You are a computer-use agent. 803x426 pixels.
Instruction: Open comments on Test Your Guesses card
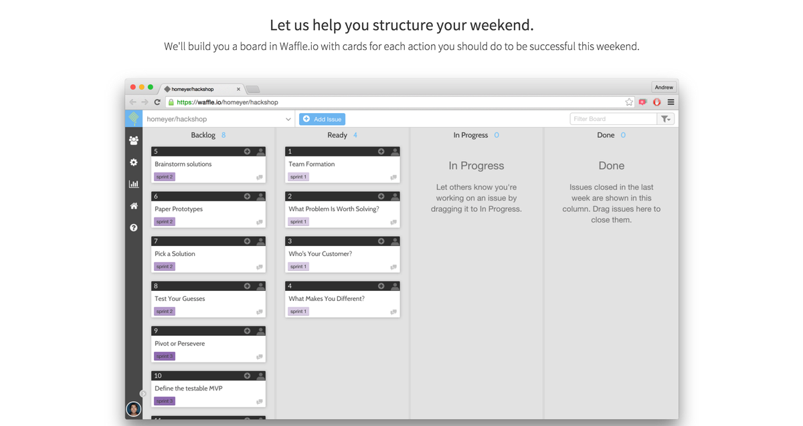pos(260,312)
